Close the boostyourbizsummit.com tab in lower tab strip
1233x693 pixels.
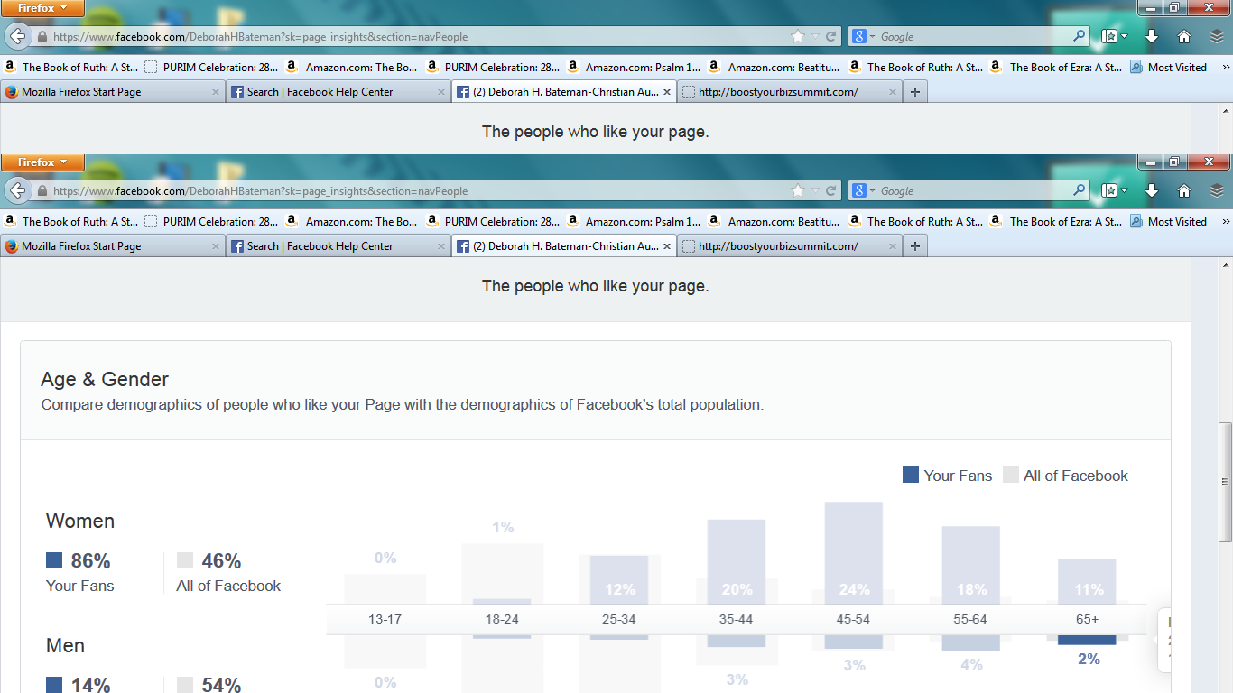(892, 246)
